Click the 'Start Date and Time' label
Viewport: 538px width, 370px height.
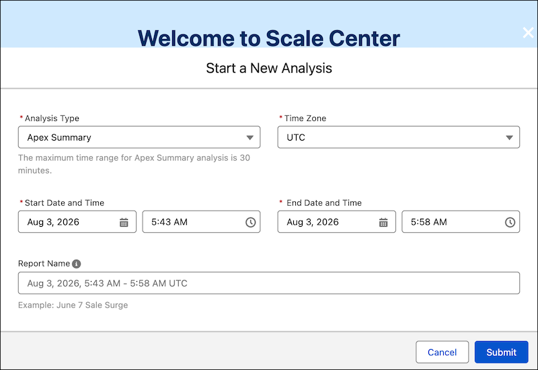[65, 203]
